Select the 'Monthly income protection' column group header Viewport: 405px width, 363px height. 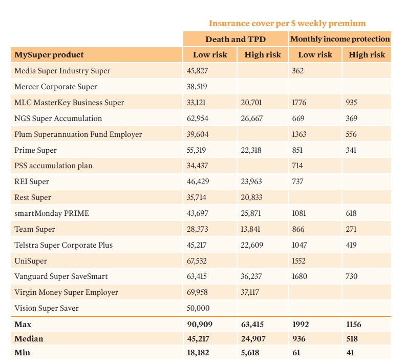click(340, 39)
